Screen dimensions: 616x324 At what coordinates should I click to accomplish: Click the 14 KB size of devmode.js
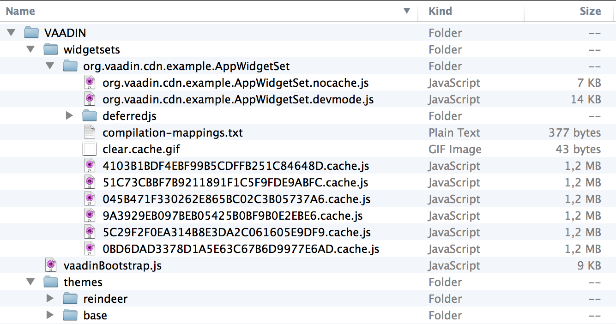pos(586,99)
